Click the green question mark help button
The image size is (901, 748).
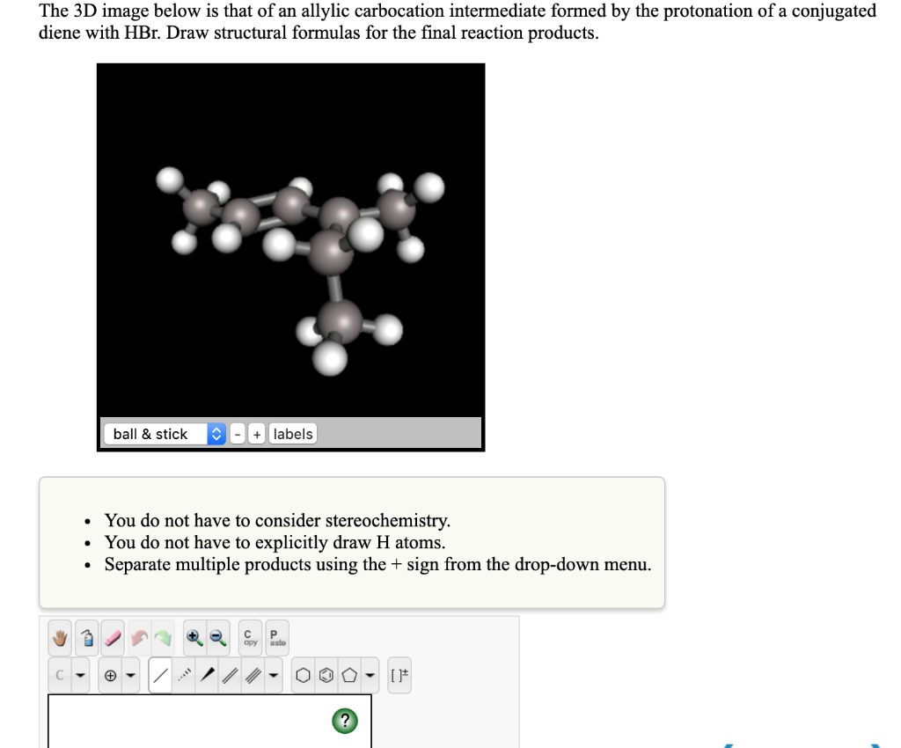(x=345, y=720)
